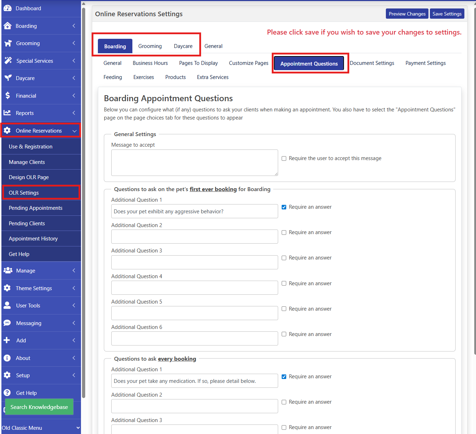
Task: Uncheck Require an answer for every booking Question 1
Action: pos(284,377)
